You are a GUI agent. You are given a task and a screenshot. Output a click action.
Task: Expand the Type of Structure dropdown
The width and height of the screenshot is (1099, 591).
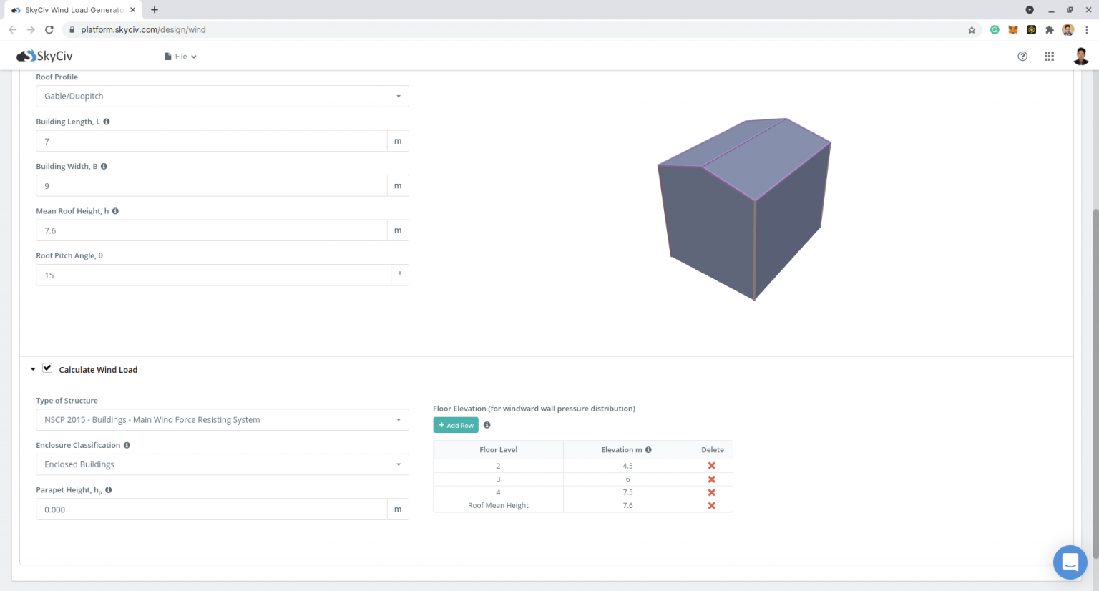(x=222, y=420)
